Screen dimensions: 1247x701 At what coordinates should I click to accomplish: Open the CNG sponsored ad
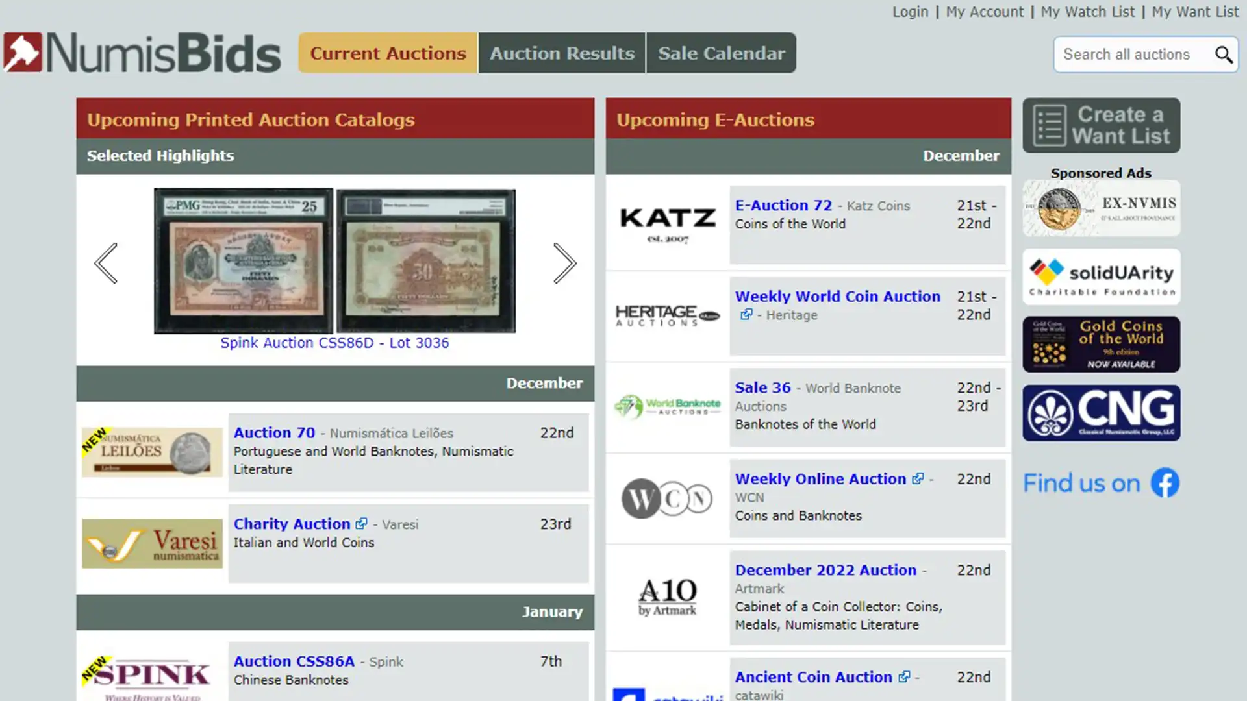[x=1102, y=413]
